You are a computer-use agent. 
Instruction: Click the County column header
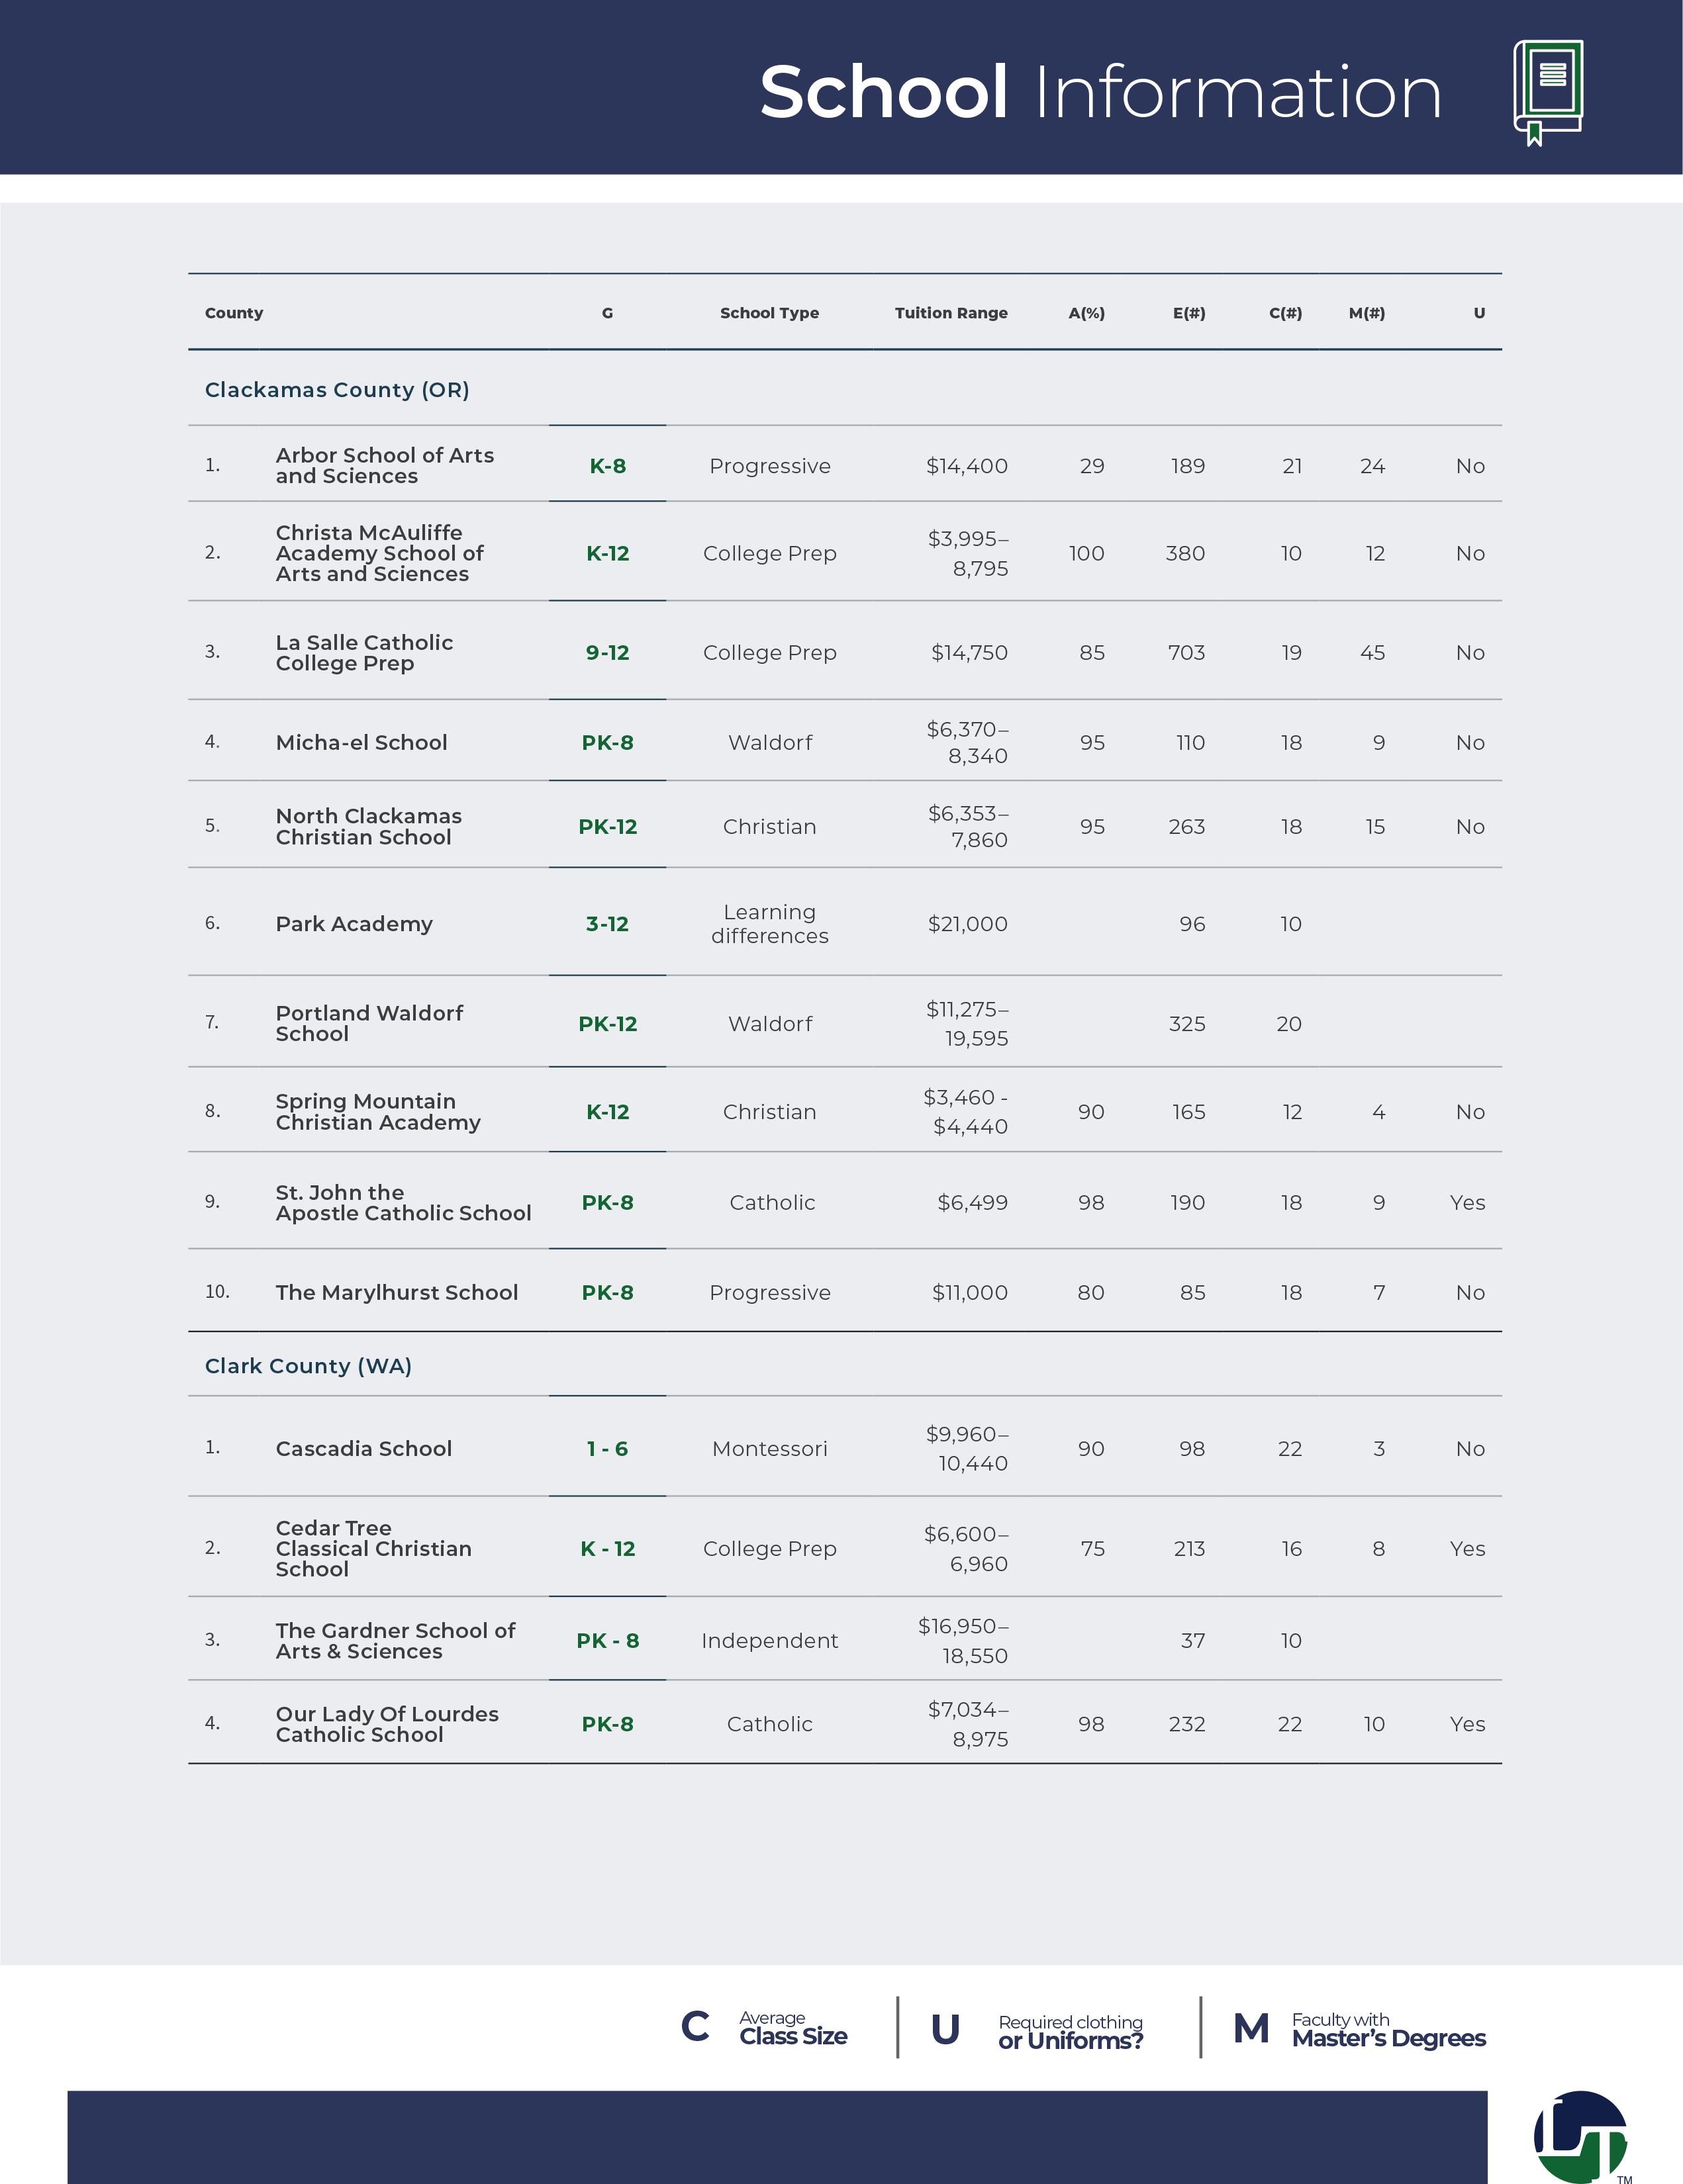234,313
